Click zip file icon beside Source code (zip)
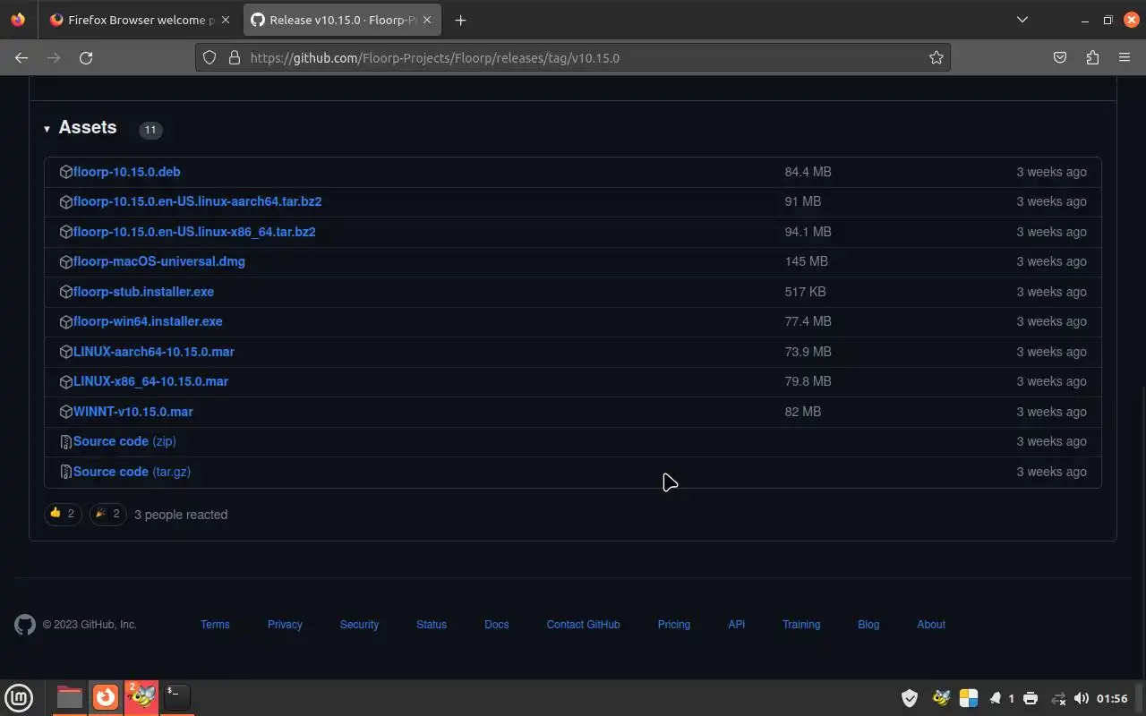Screen dimensions: 1146x716 (x=65, y=441)
